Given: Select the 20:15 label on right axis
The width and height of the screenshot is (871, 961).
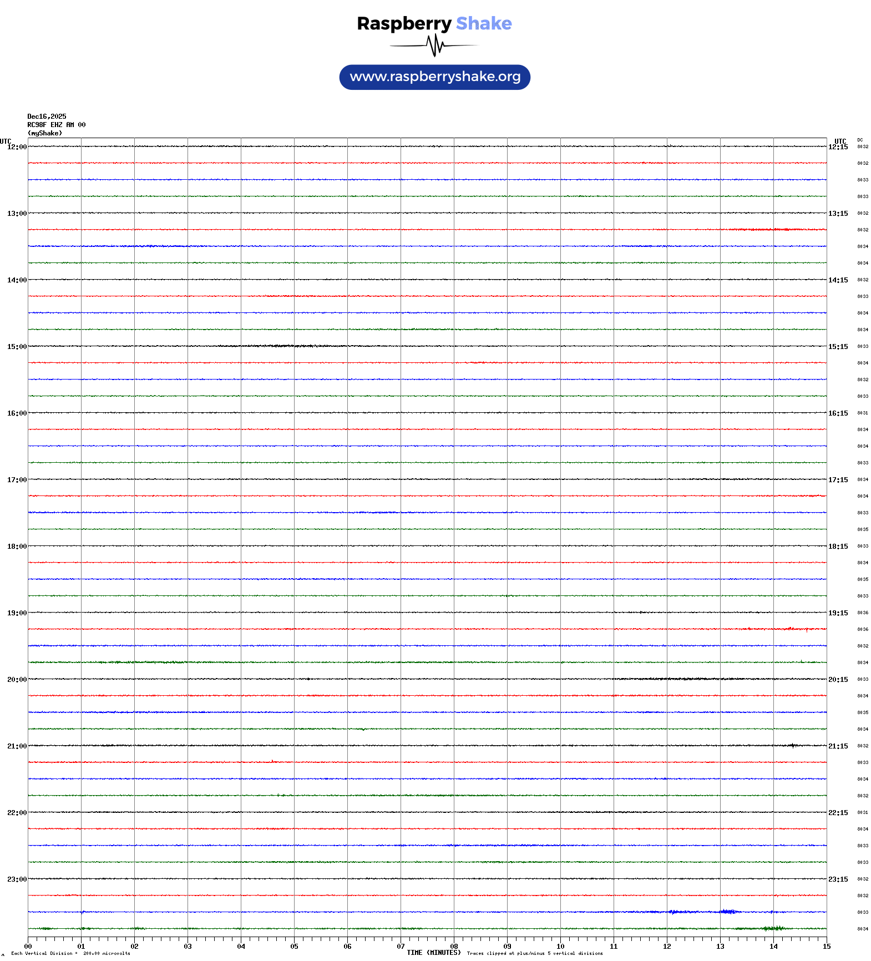Looking at the screenshot, I should point(838,680).
